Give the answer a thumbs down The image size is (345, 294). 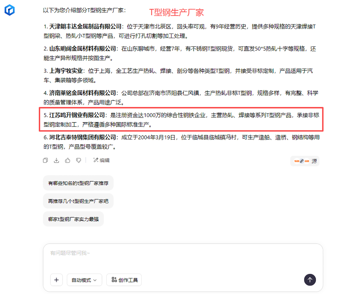click(x=78, y=160)
